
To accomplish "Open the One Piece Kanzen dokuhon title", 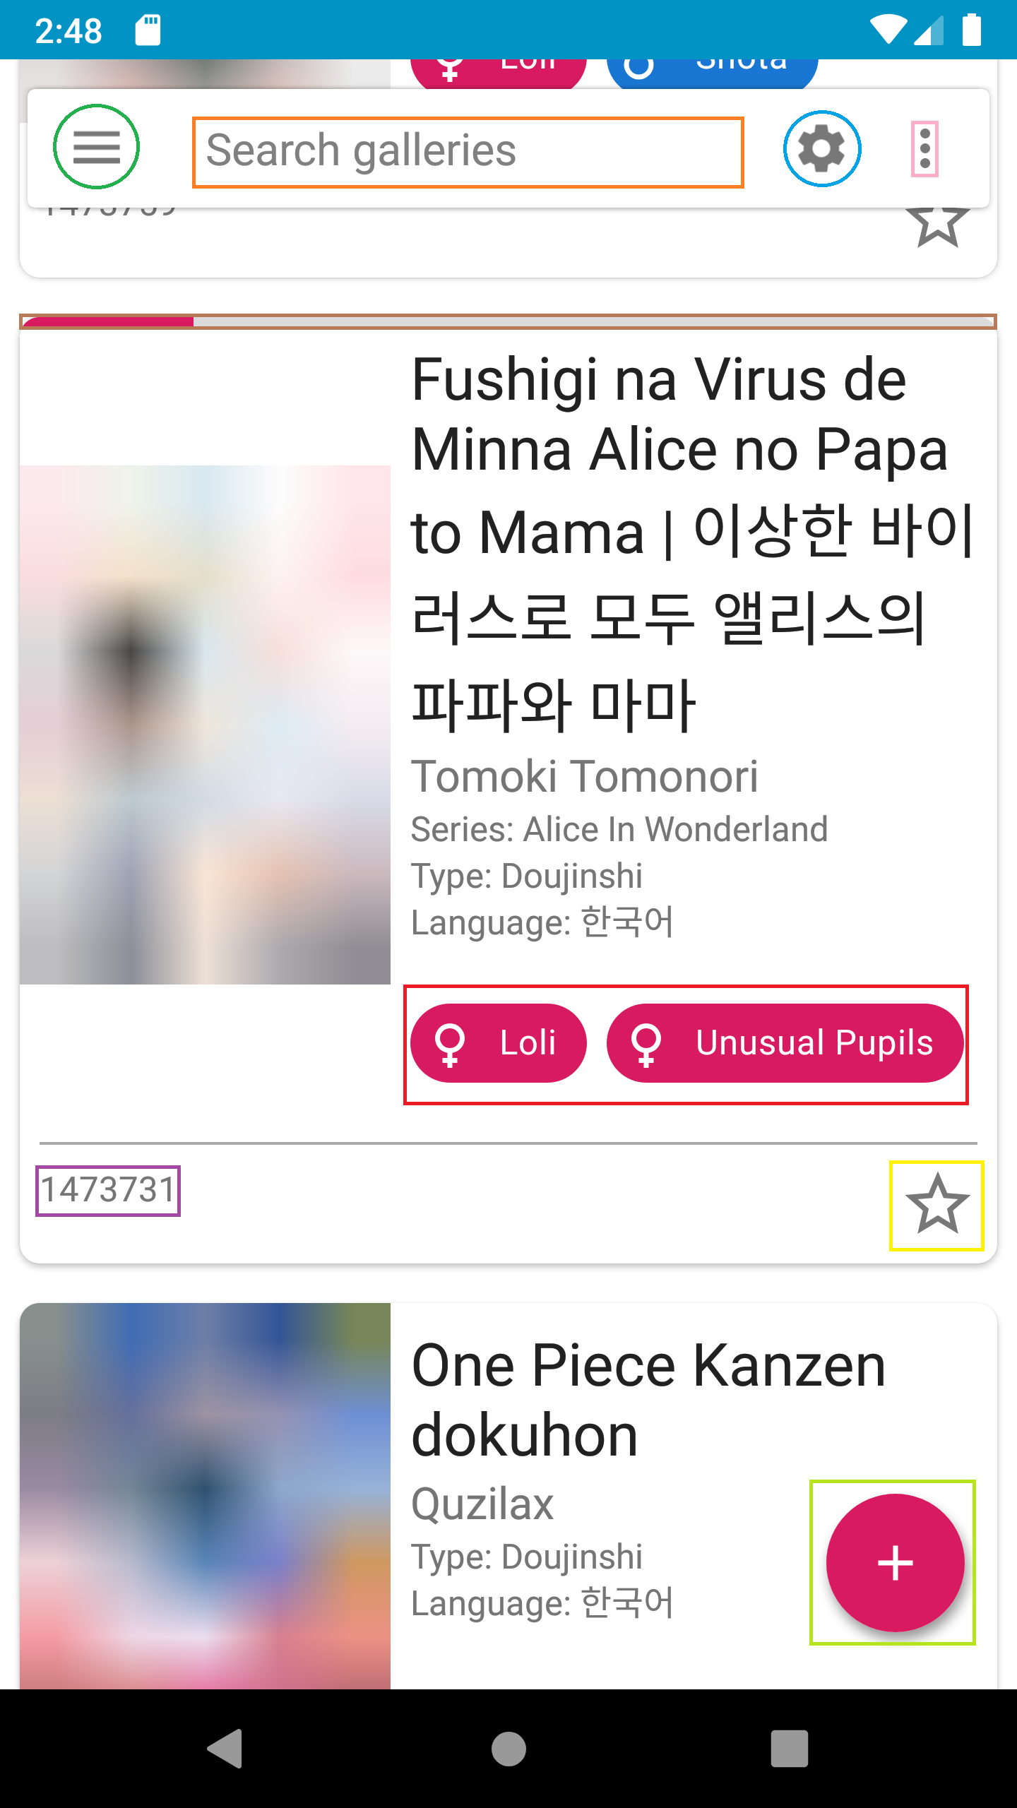I will 648,1400.
